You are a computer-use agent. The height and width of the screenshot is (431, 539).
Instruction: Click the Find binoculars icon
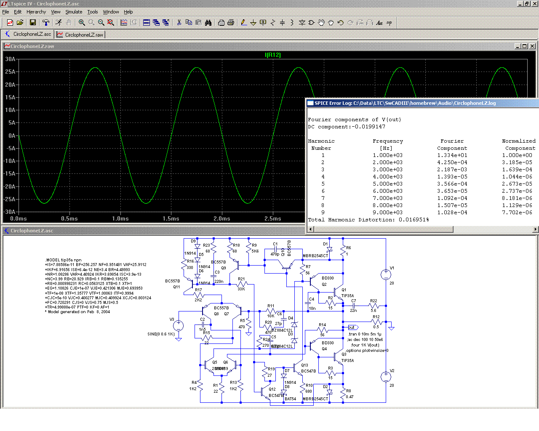[208, 23]
